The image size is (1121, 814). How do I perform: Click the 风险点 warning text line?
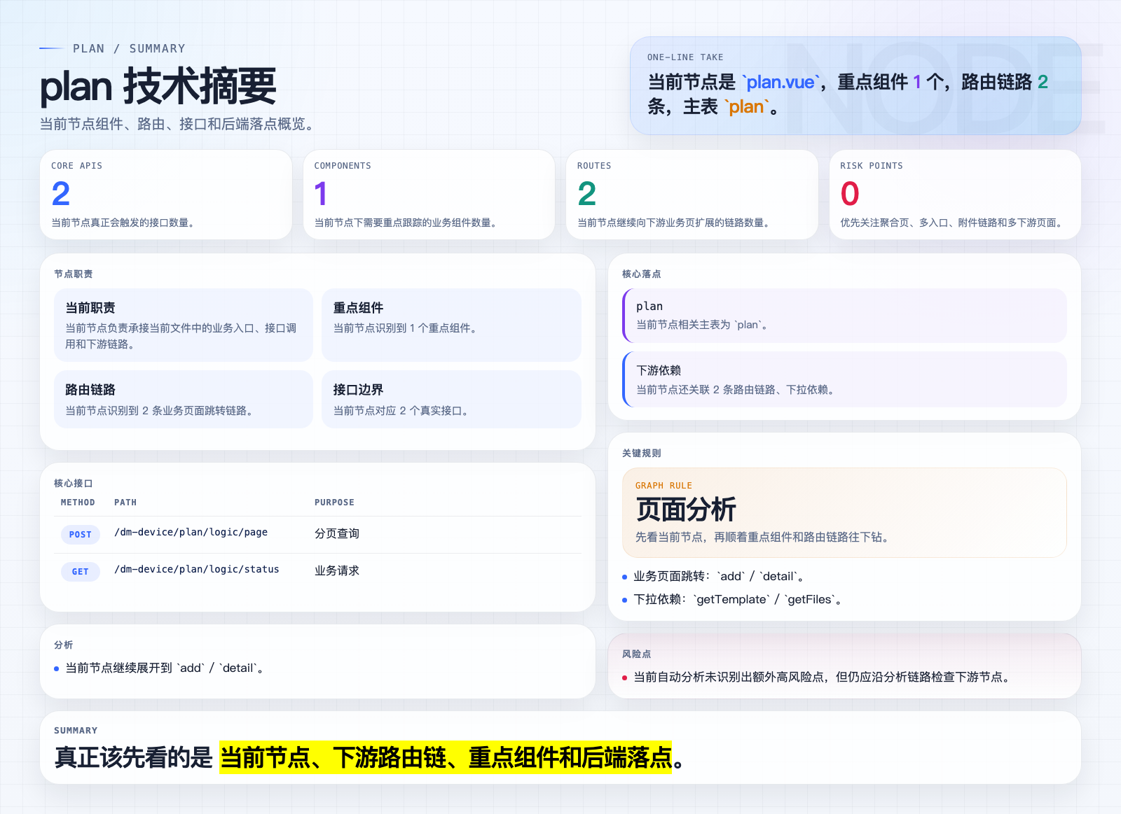[822, 678]
